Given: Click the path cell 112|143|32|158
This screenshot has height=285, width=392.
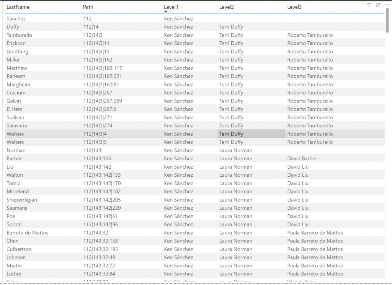Looking at the screenshot, I should 100,241.
